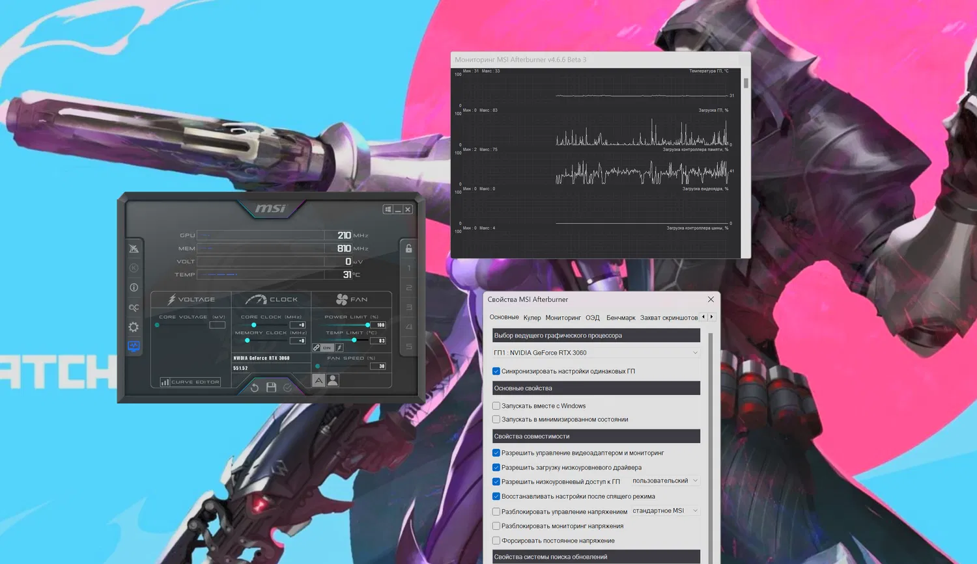Apply settings with the checkmark icon
Viewport: 977px width, 564px height.
tap(288, 388)
